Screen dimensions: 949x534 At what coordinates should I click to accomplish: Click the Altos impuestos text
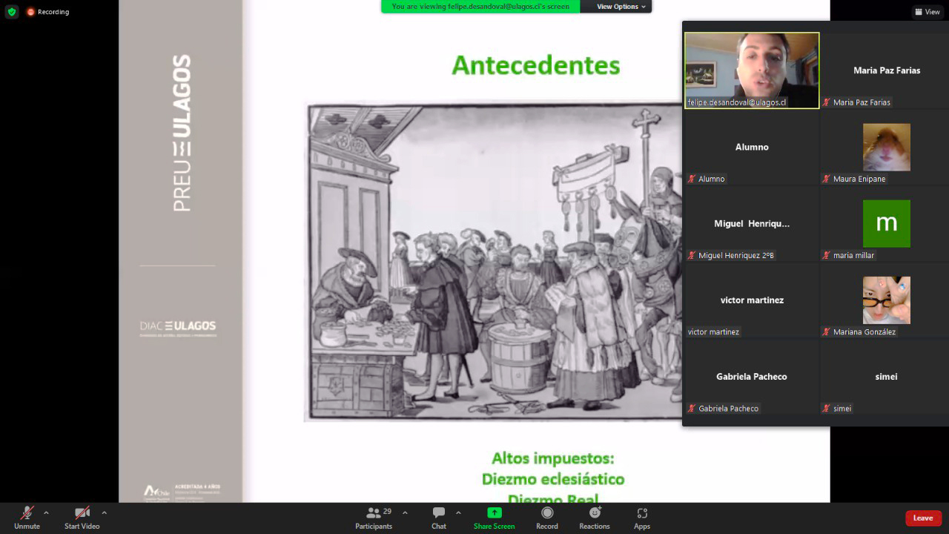553,458
